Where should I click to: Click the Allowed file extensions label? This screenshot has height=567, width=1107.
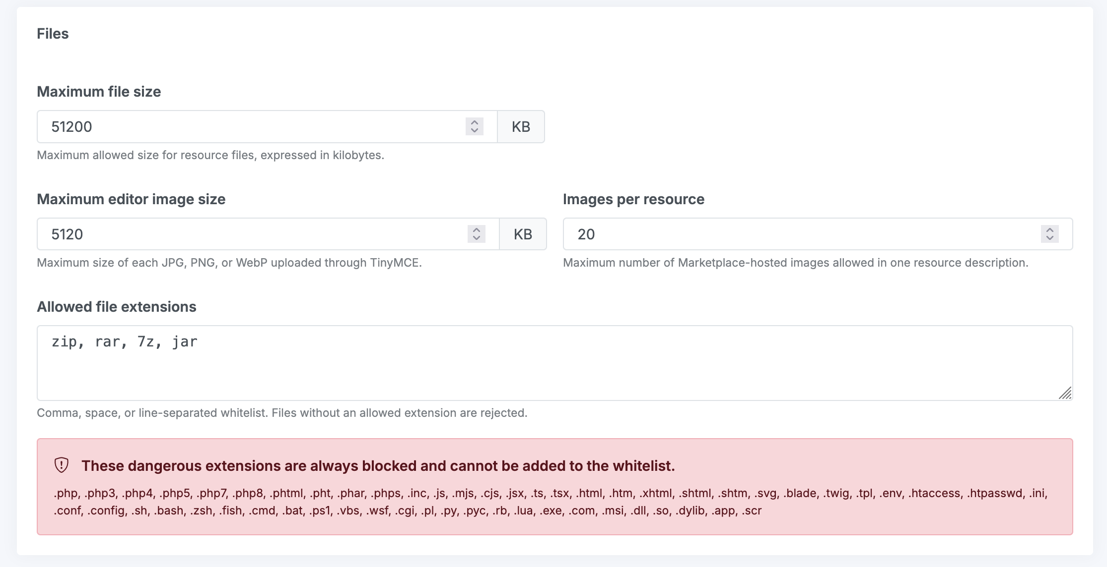point(117,307)
